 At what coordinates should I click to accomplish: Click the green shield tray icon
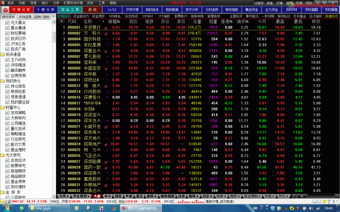[279, 208]
